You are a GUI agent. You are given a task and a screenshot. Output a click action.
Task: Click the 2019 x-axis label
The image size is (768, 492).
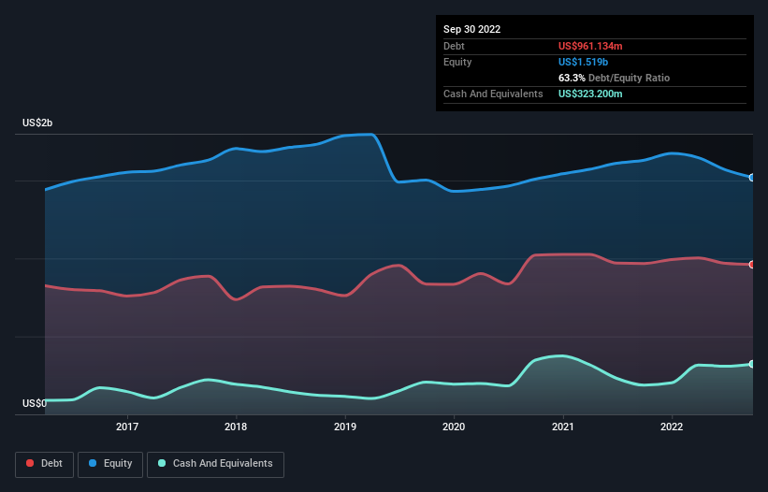[x=345, y=427]
